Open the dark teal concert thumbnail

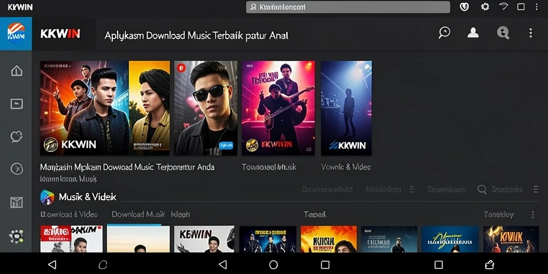click(x=389, y=239)
